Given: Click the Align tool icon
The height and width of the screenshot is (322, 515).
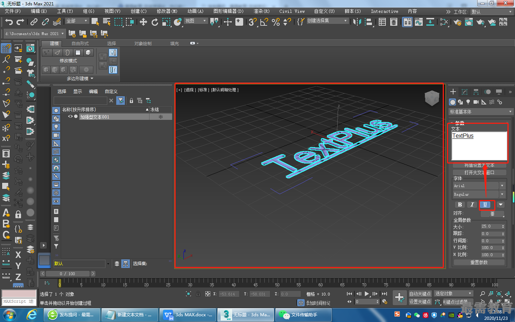Looking at the screenshot, I should [x=368, y=22].
